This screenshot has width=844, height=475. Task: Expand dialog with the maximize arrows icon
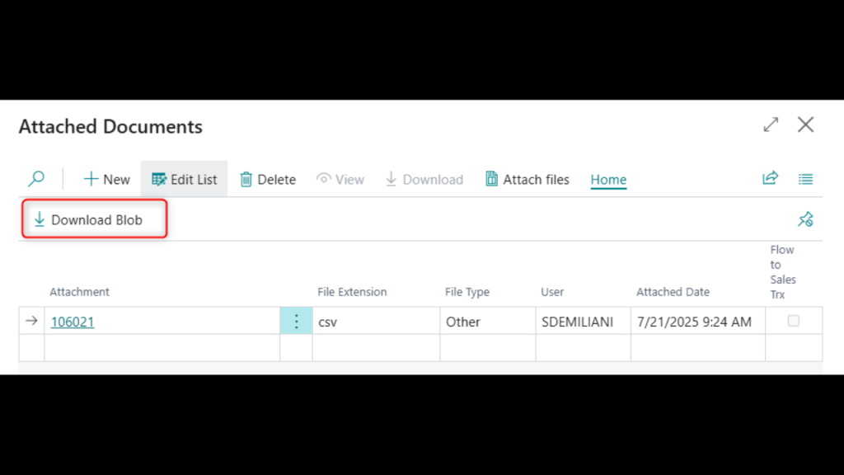(x=771, y=125)
